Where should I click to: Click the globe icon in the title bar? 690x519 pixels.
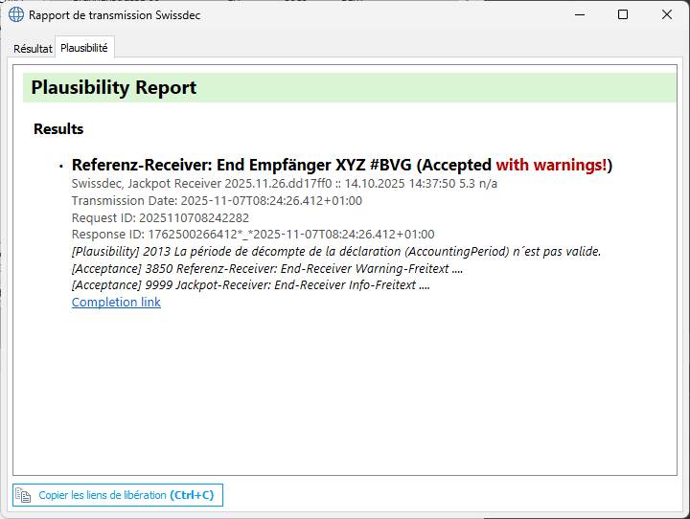[16, 15]
